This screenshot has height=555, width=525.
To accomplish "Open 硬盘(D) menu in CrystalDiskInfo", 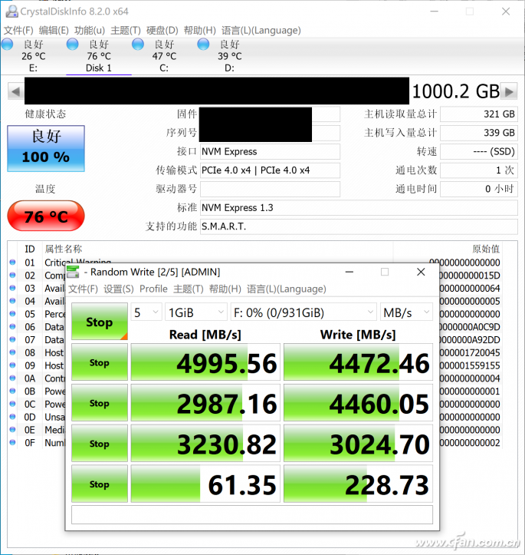I will pyautogui.click(x=162, y=31).
